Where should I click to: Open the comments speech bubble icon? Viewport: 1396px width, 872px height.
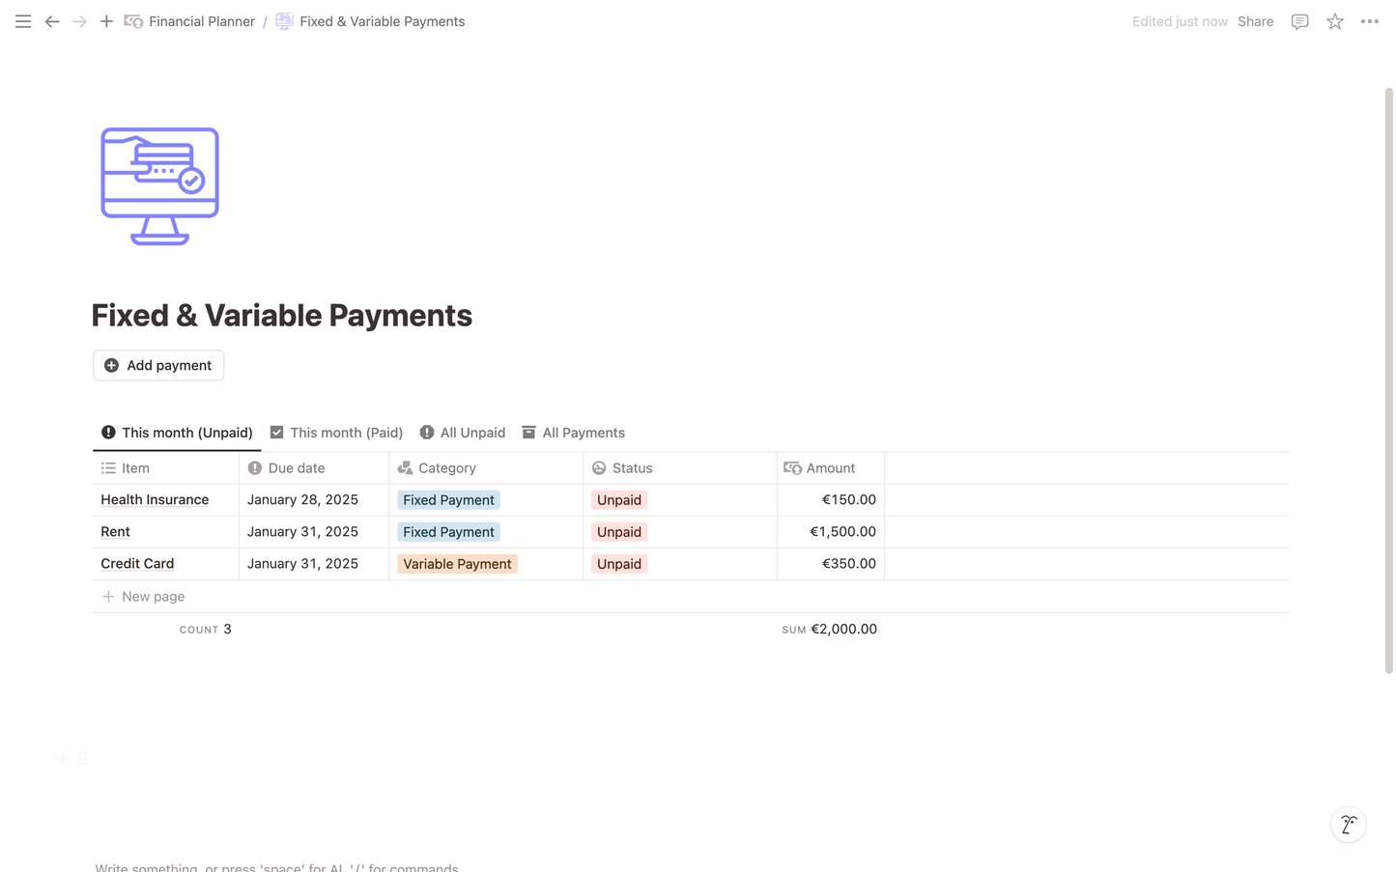(x=1299, y=21)
